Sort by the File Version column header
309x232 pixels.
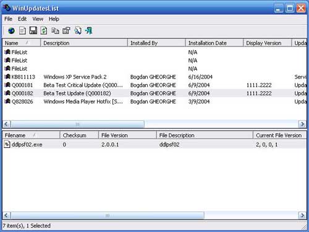pyautogui.click(x=127, y=135)
